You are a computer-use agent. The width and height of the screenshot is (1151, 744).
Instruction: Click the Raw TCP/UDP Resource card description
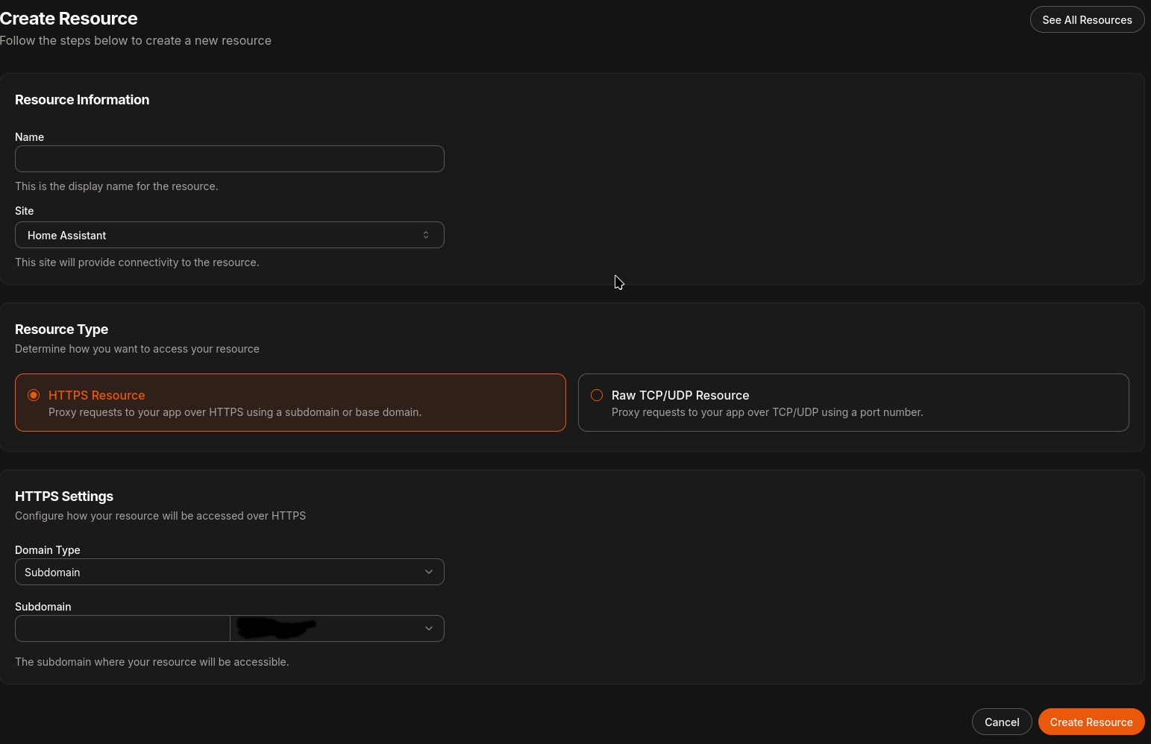767,412
